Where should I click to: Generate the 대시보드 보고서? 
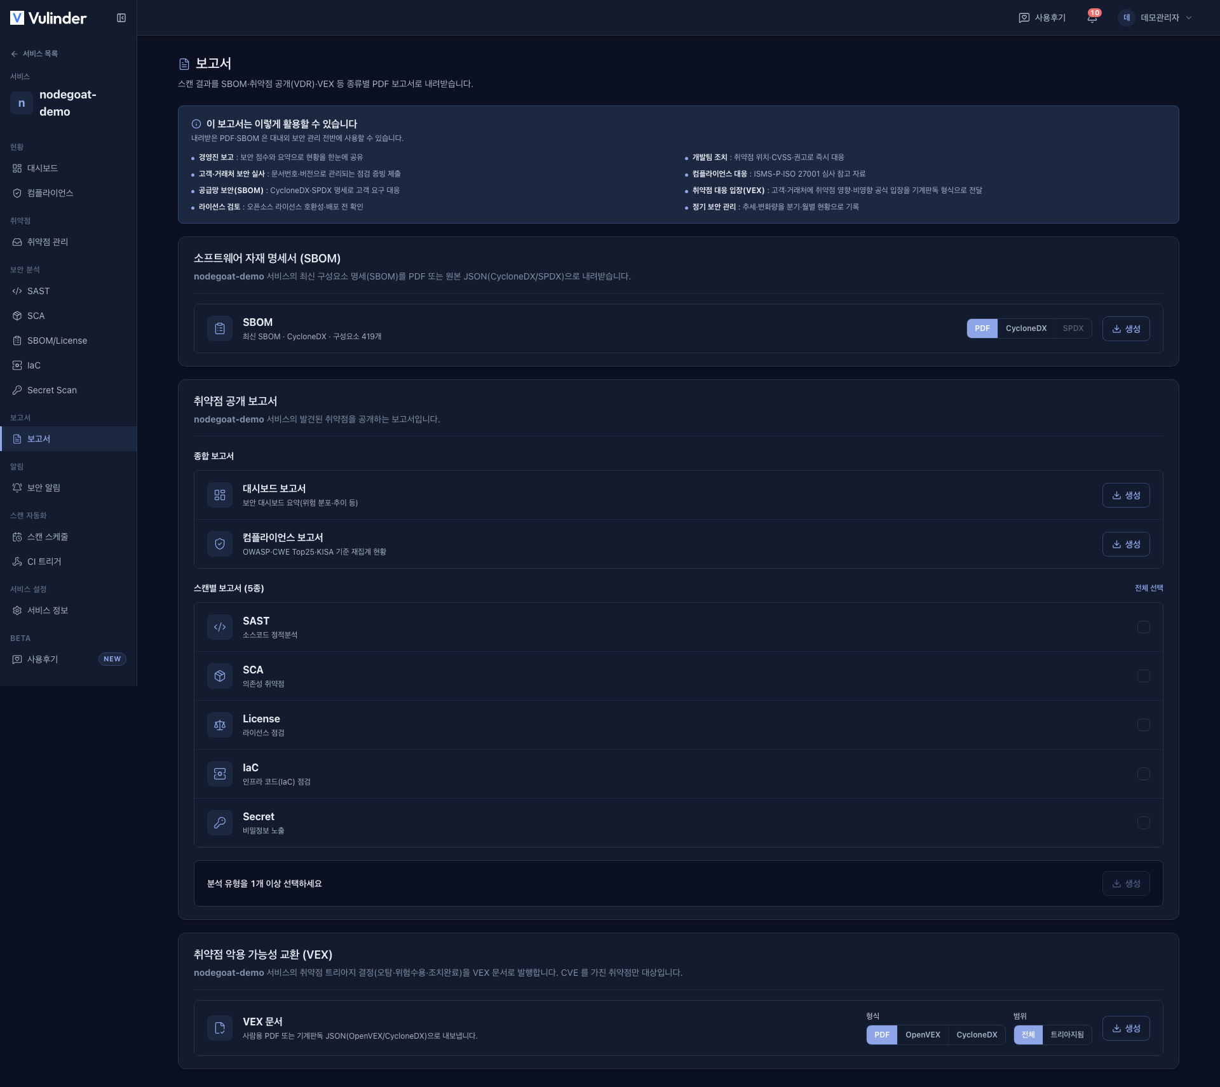tap(1126, 495)
